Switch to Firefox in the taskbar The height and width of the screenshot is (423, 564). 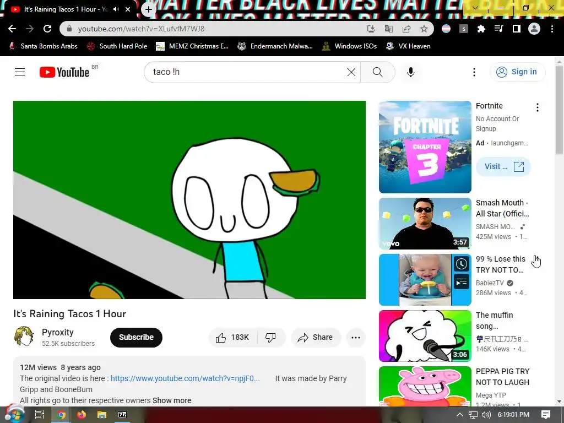click(82, 415)
